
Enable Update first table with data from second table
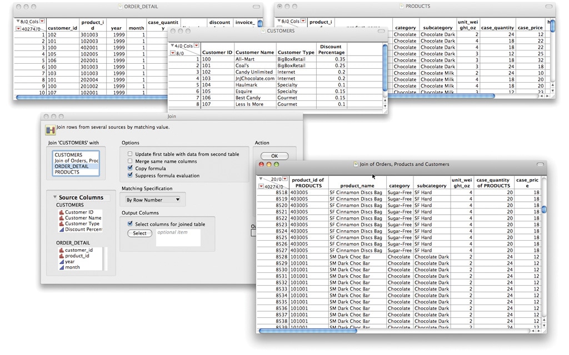(130, 154)
